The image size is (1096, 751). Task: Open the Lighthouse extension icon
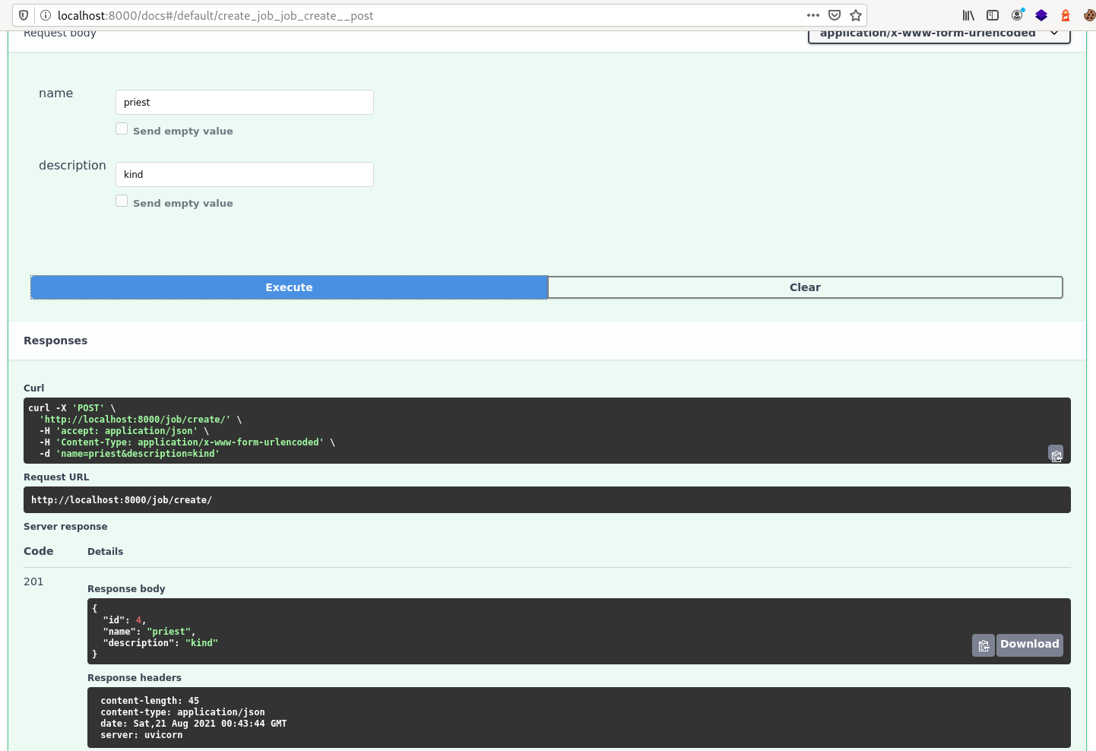[x=1066, y=15]
